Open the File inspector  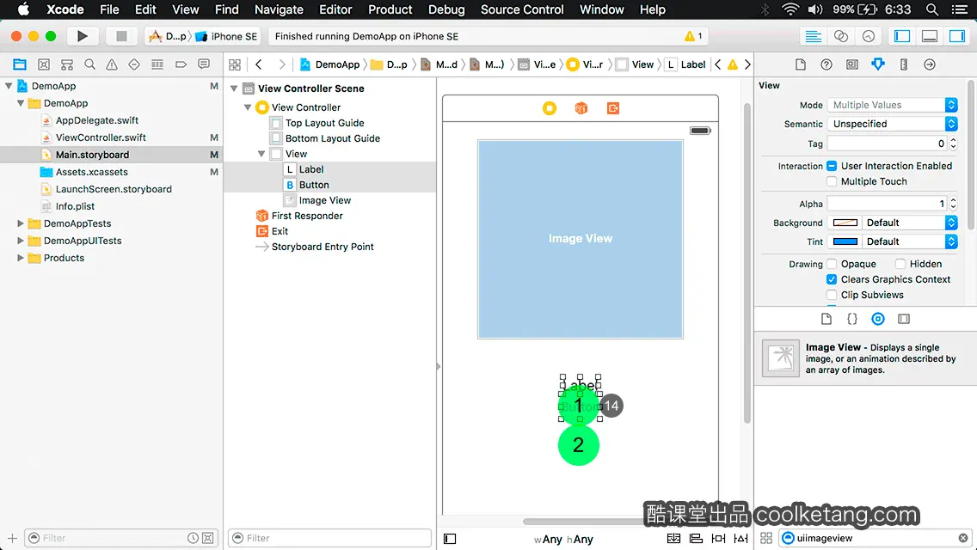pyautogui.click(x=801, y=64)
